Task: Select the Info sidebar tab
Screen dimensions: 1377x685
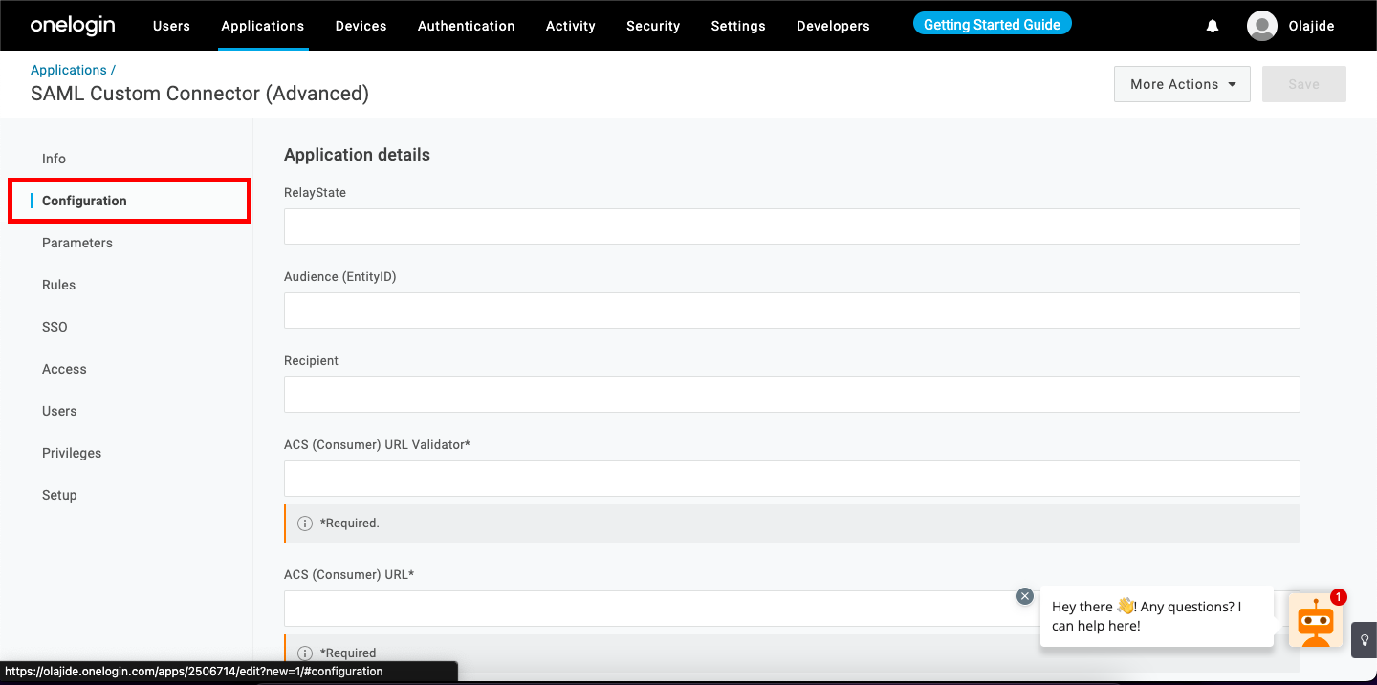Action: (55, 159)
